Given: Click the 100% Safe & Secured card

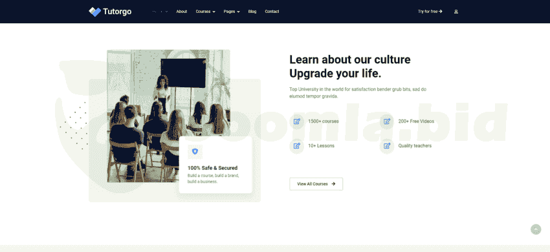Looking at the screenshot, I should pos(215,165).
